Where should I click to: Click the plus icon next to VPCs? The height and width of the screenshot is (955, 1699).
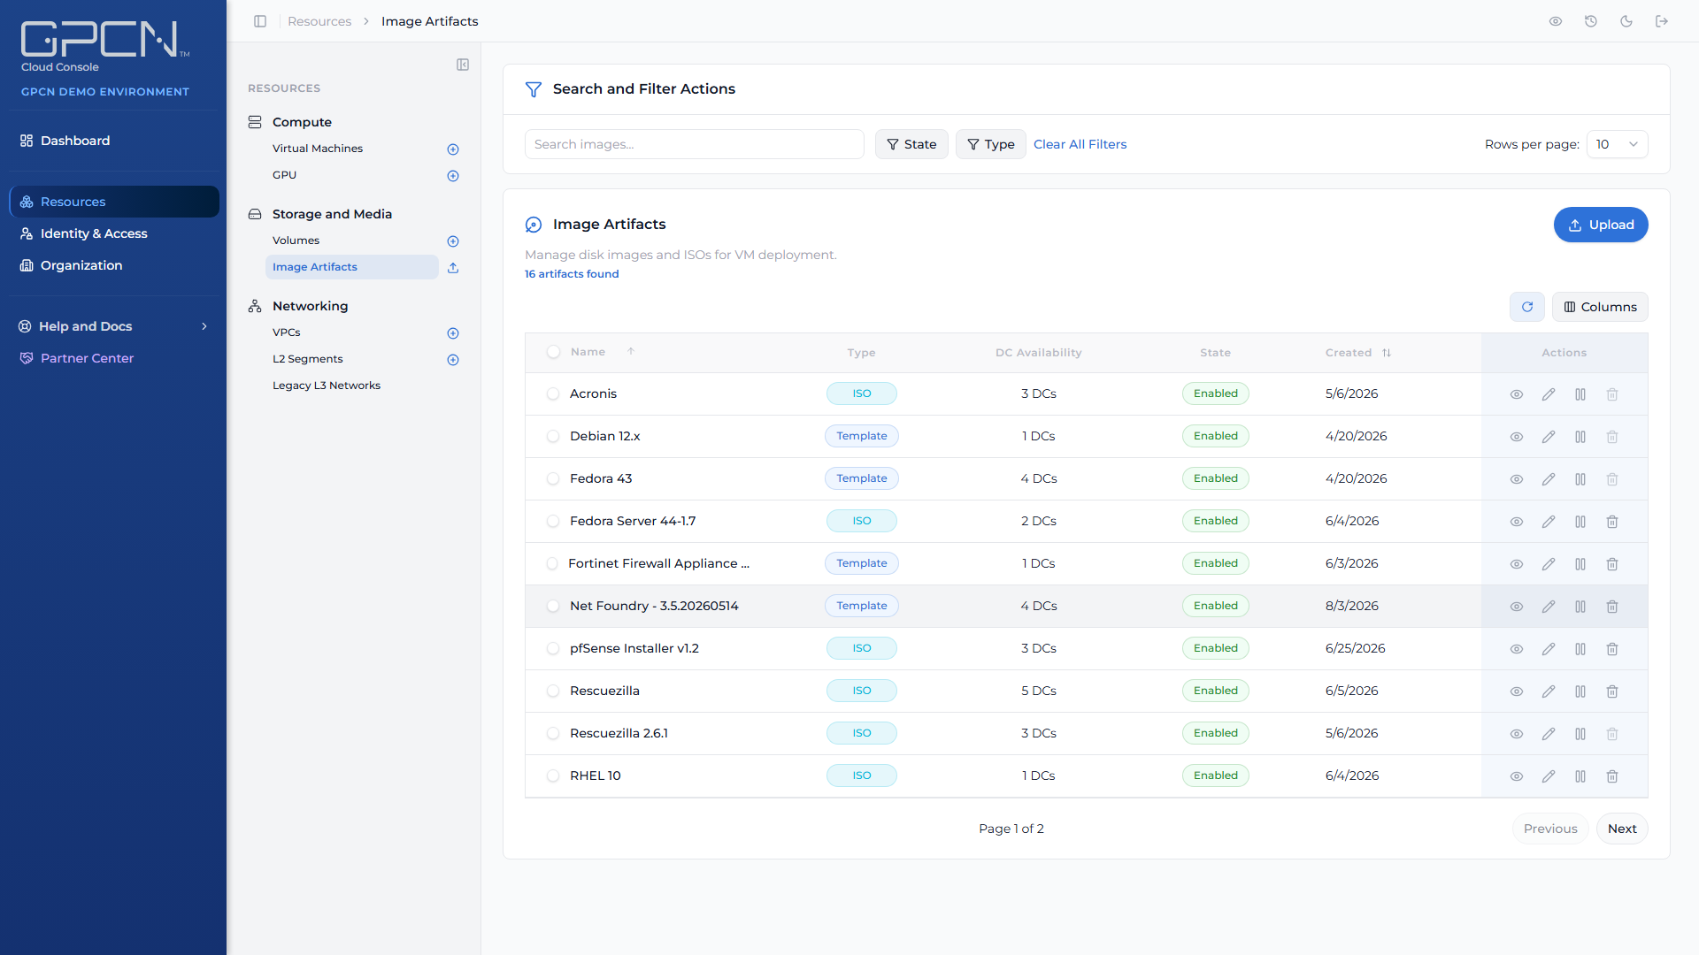point(453,333)
